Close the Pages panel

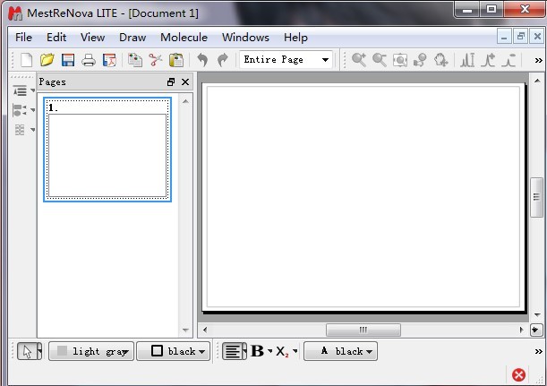click(x=185, y=82)
